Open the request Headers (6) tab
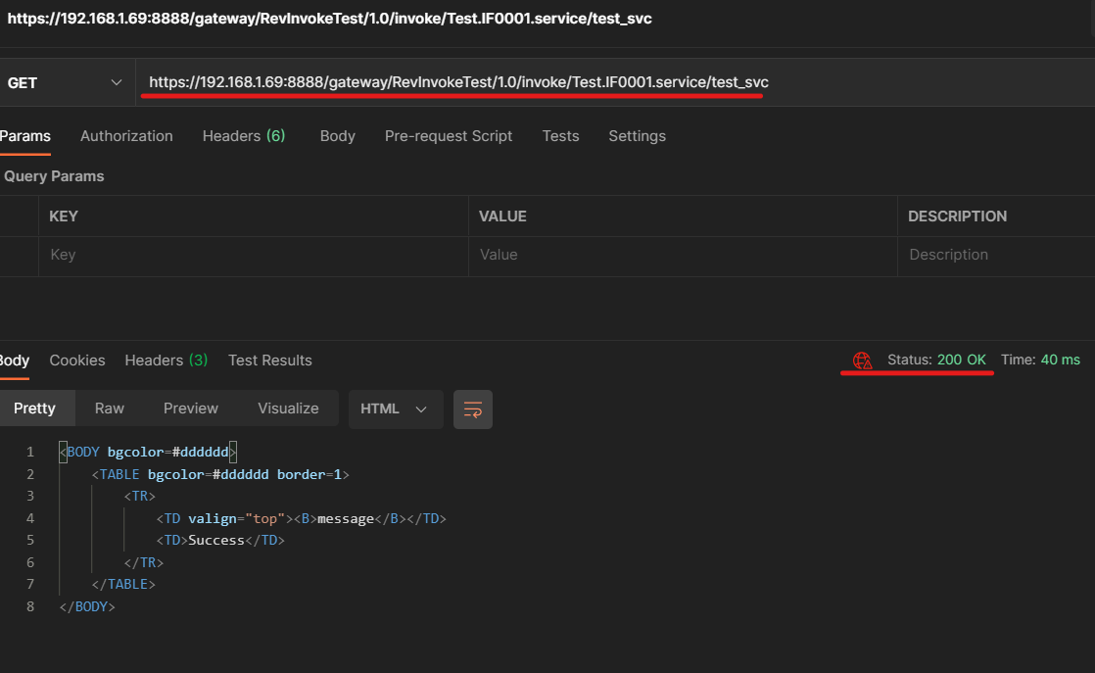Image resolution: width=1095 pixels, height=673 pixels. (x=243, y=136)
